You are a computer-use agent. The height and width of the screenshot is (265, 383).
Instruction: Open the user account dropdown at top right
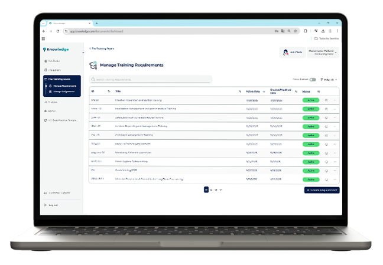click(323, 52)
